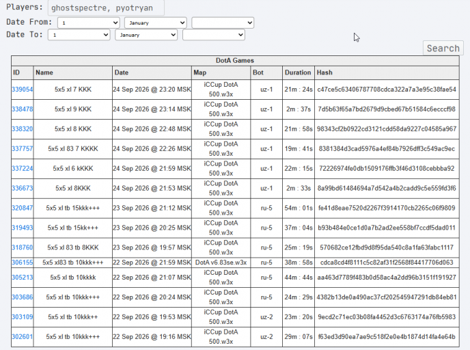Open the Date To day dropdown
Screen dimensions: 470x350
click(x=79, y=35)
